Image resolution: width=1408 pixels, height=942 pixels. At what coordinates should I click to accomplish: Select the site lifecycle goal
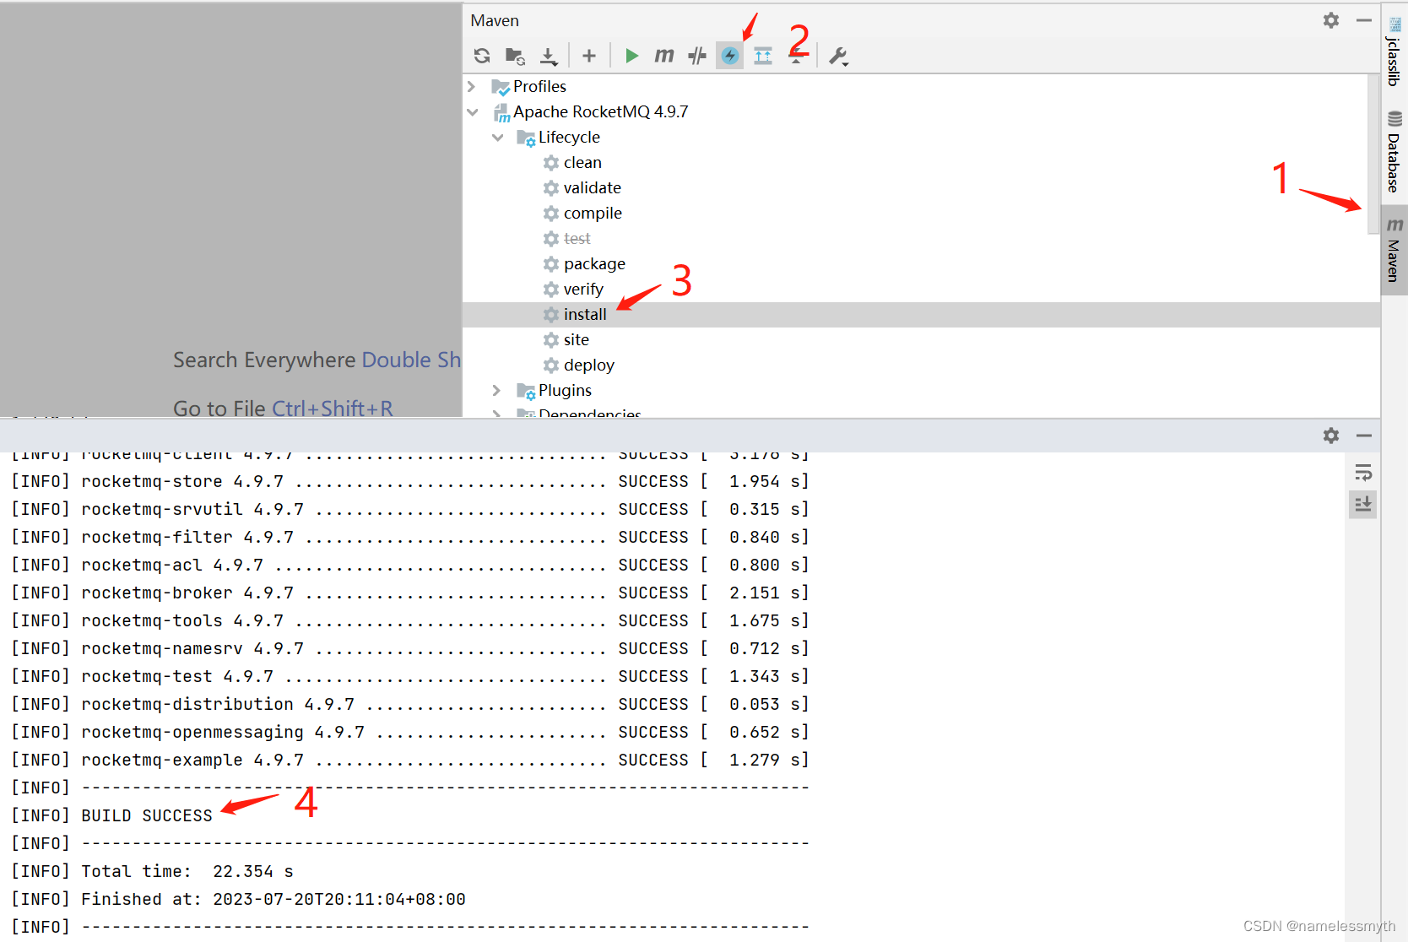click(x=577, y=340)
